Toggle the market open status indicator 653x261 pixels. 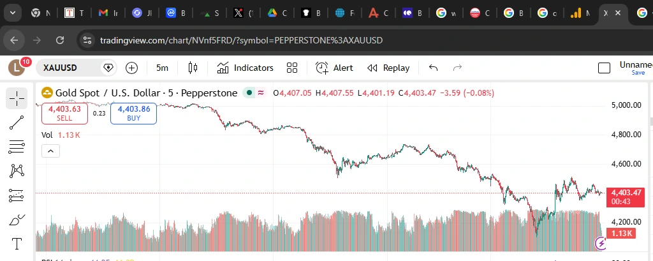tap(251, 93)
